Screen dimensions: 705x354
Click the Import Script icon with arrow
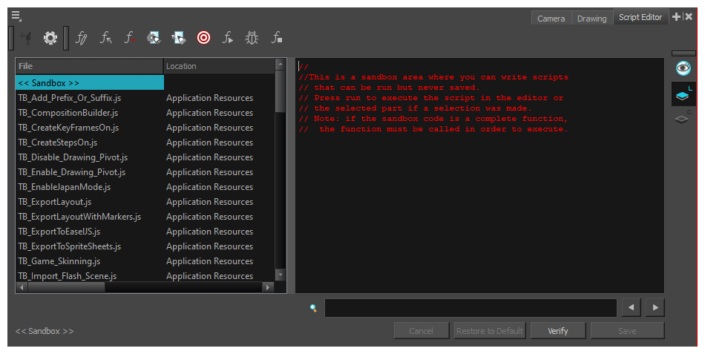tap(106, 37)
